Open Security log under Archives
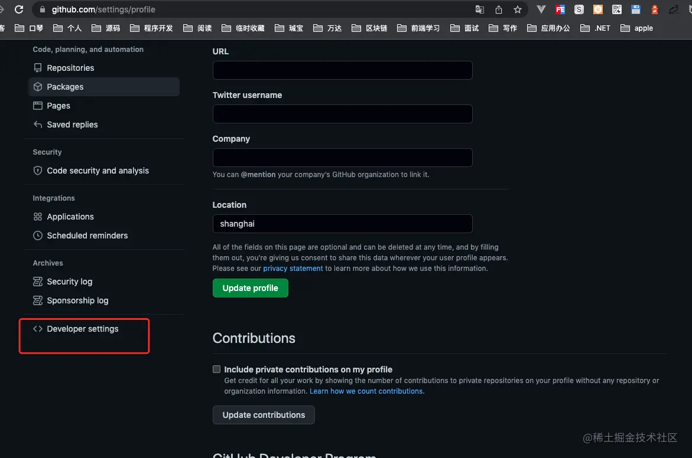 pos(104,282)
